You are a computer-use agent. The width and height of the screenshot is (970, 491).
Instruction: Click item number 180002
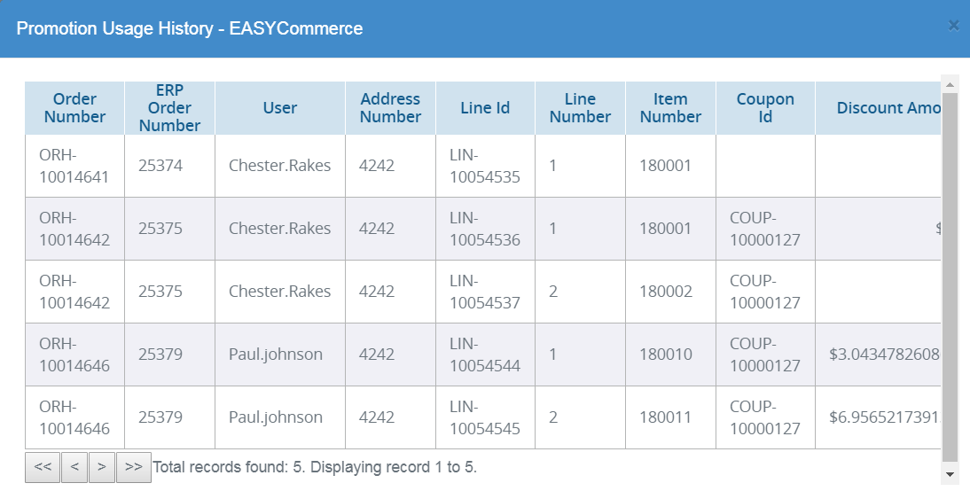coord(666,292)
